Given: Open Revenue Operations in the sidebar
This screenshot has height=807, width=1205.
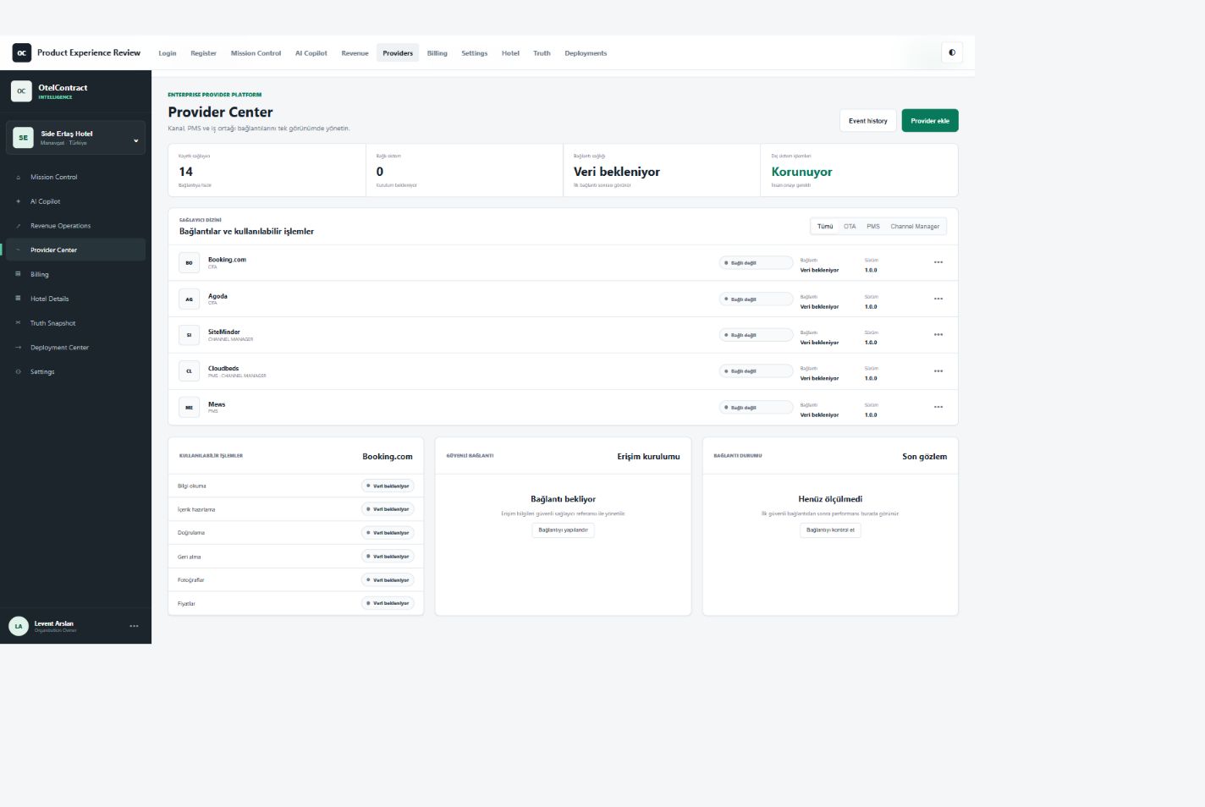Looking at the screenshot, I should [x=75, y=226].
